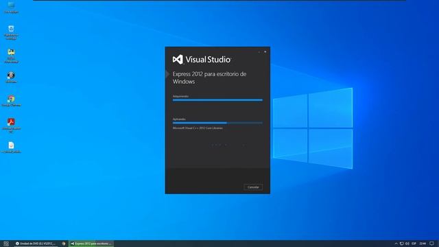The width and height of the screenshot is (439, 247).
Task: Click the ESP language indicator
Action: tap(414, 244)
